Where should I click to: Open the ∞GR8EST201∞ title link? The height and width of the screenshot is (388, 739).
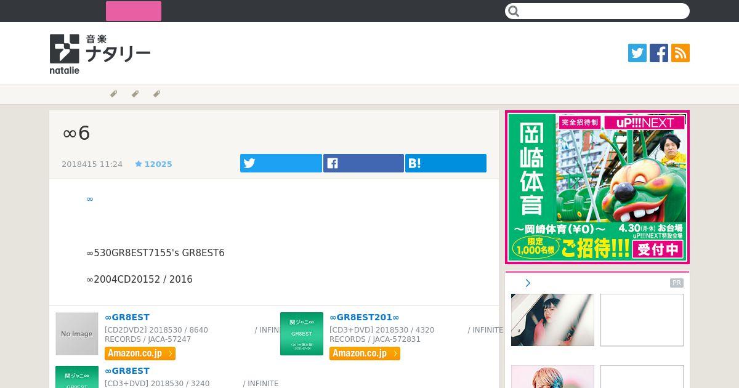364,317
